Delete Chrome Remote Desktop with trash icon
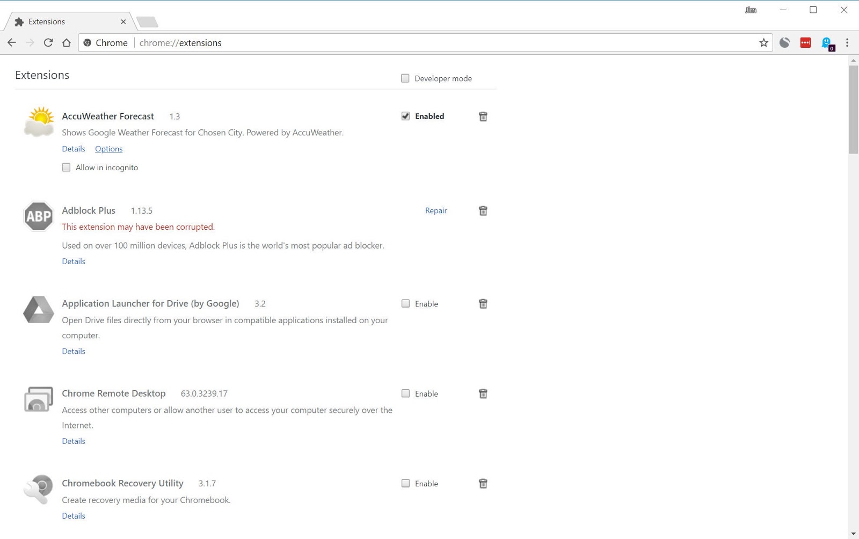 (483, 394)
